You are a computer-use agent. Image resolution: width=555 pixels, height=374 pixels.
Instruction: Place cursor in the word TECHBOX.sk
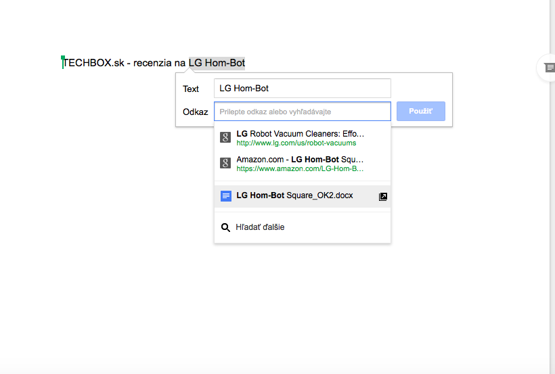93,63
